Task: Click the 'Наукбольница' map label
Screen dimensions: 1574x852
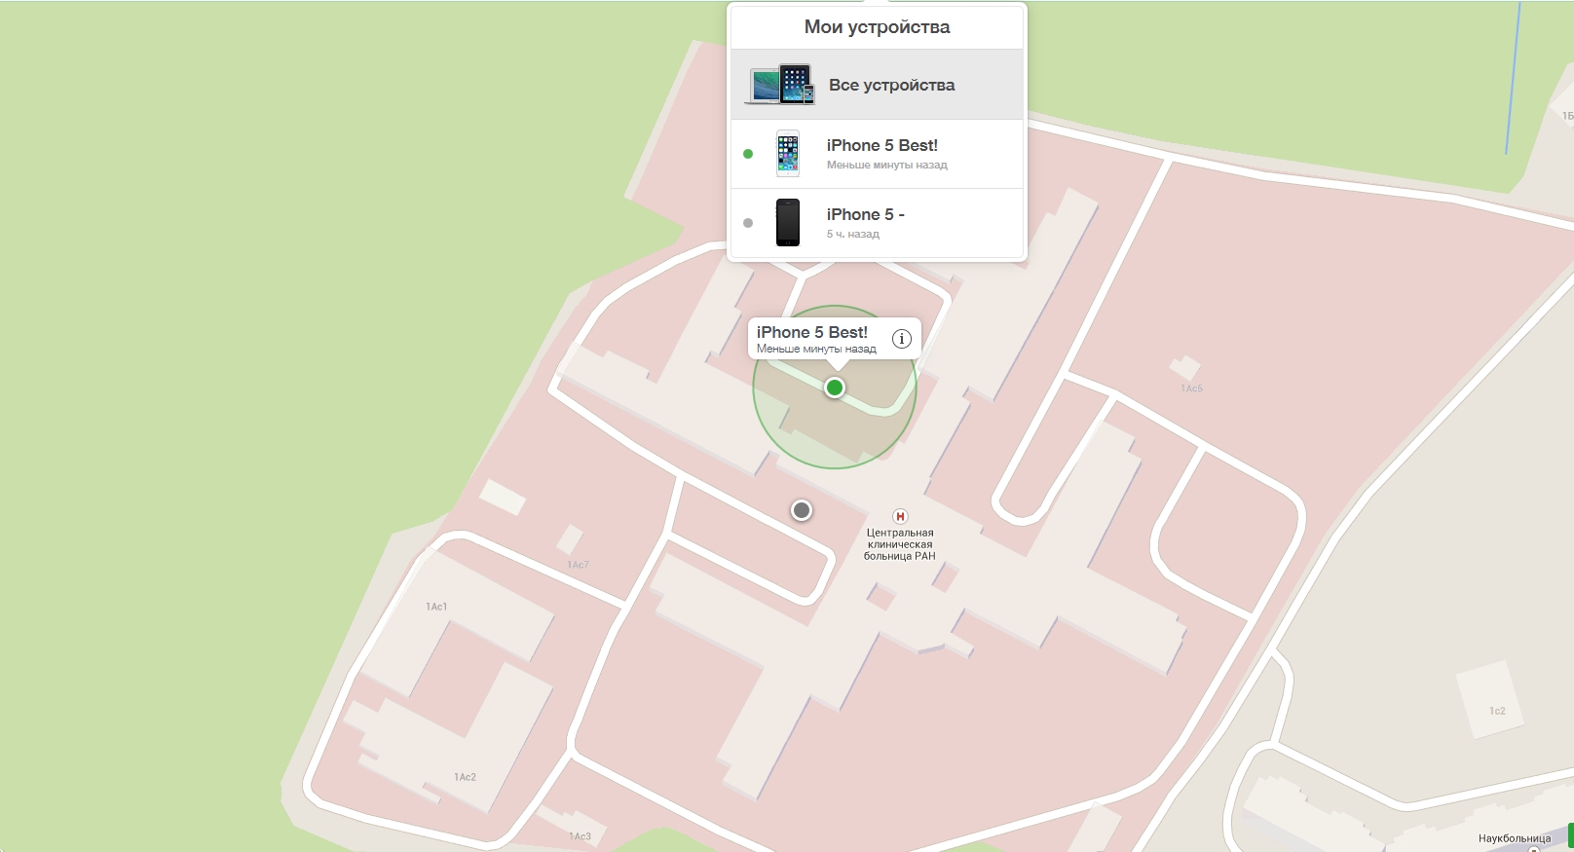Action: pyautogui.click(x=1515, y=838)
